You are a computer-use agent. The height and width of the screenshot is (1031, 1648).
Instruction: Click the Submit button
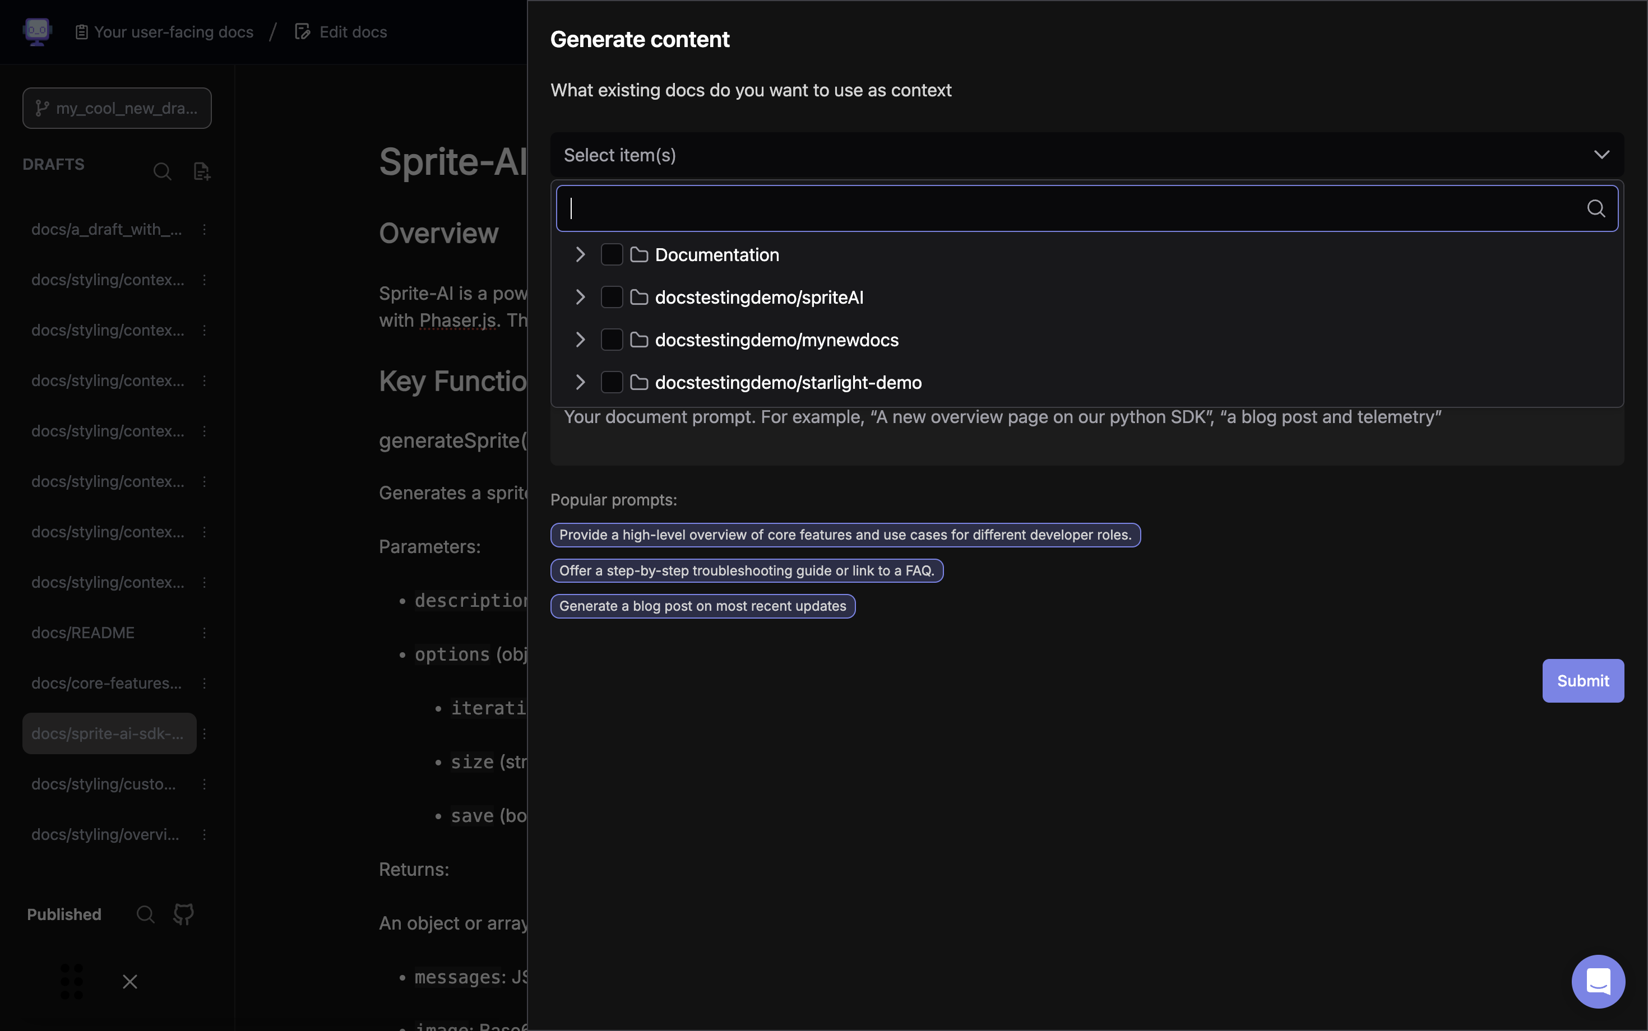coord(1582,680)
